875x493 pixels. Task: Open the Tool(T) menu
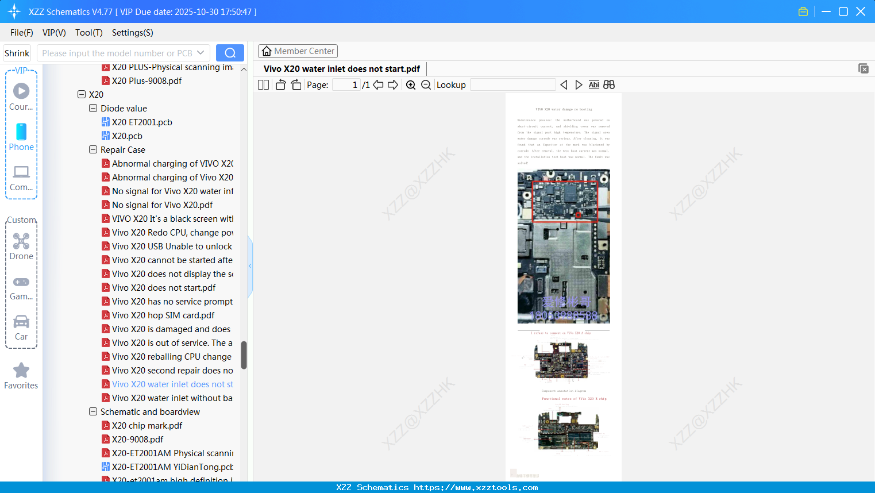[x=89, y=33]
